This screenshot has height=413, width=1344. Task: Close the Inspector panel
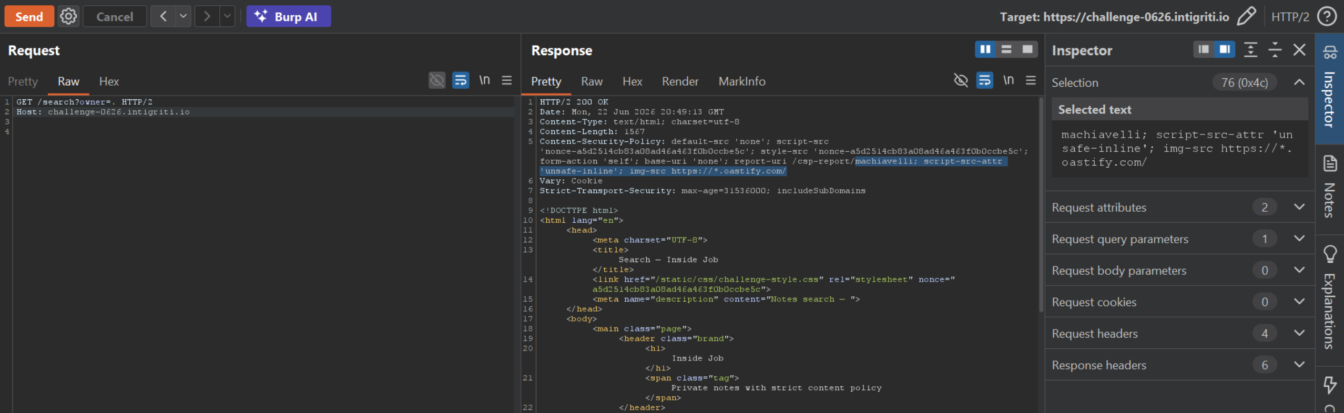click(1299, 50)
